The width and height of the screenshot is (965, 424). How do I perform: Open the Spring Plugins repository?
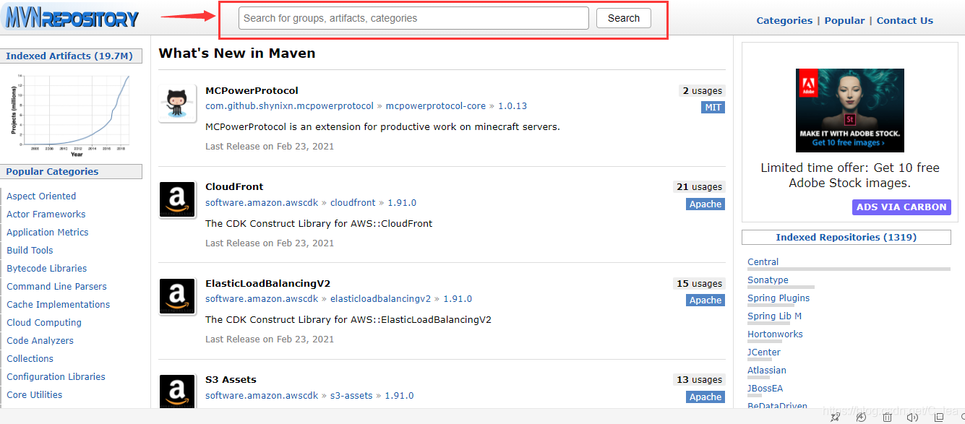click(779, 298)
